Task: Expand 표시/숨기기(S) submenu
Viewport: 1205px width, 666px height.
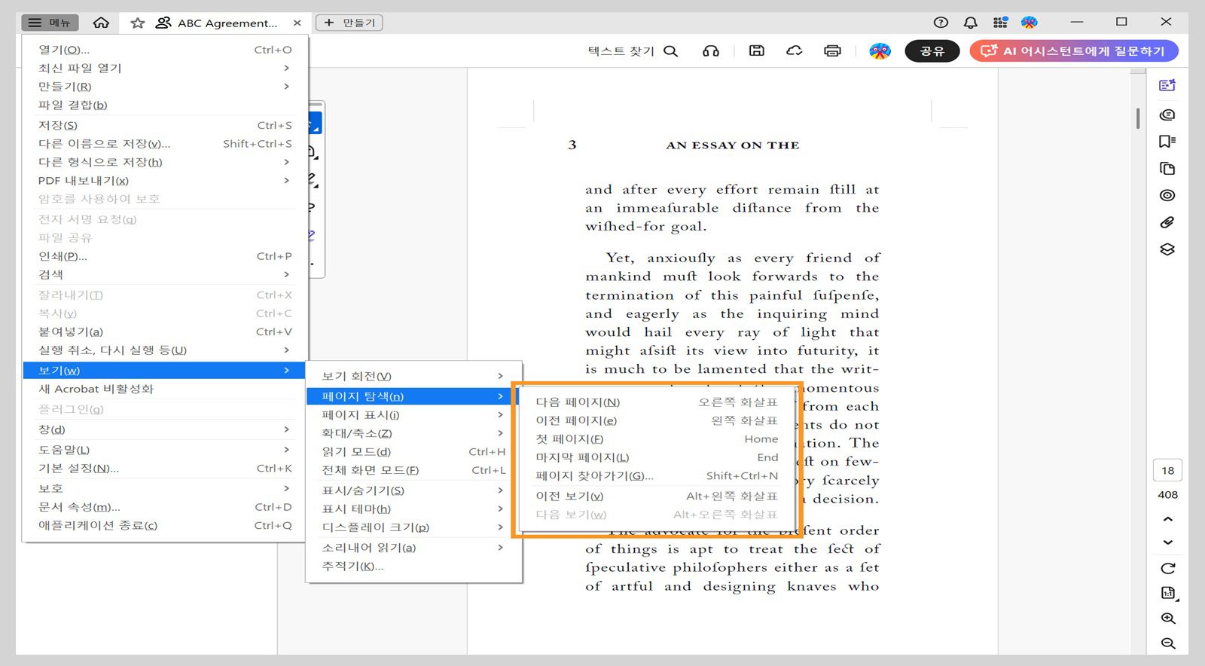Action: pos(413,490)
